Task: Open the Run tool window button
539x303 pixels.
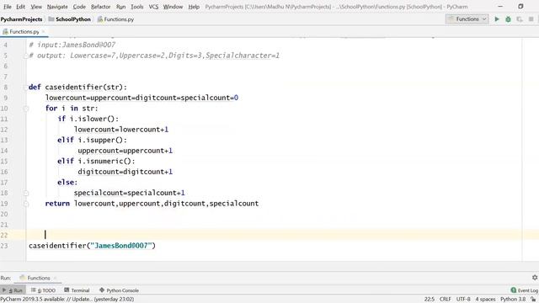Action: [13, 290]
